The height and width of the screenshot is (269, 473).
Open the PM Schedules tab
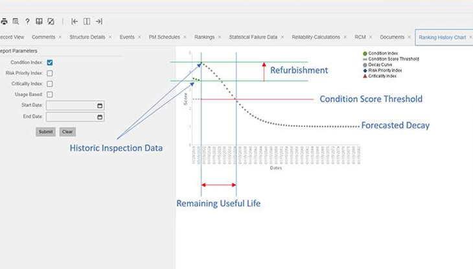164,38
